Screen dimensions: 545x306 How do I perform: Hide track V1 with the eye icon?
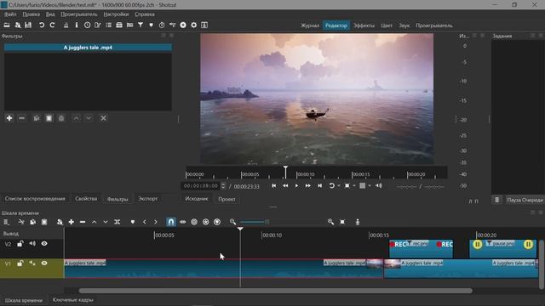pyautogui.click(x=44, y=263)
